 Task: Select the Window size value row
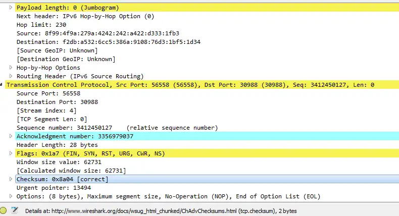coord(55,162)
